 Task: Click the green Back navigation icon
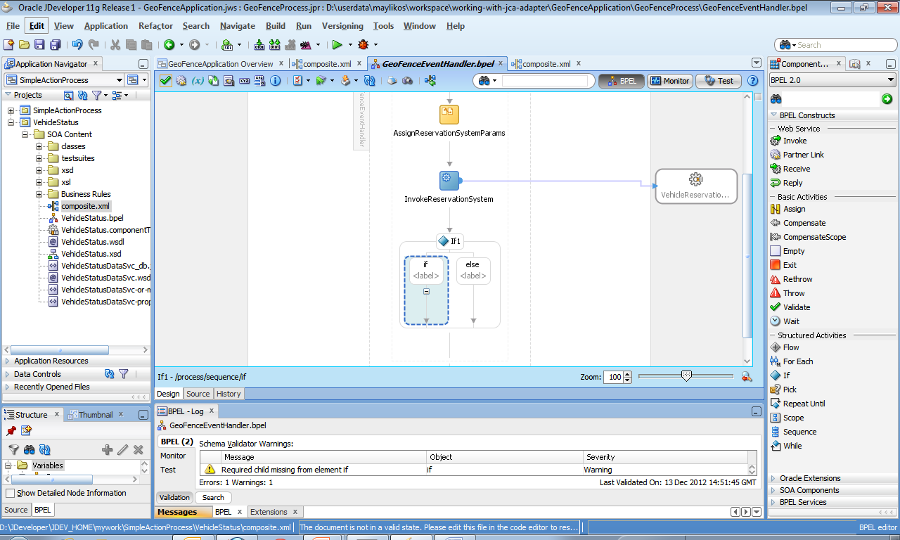click(x=169, y=44)
